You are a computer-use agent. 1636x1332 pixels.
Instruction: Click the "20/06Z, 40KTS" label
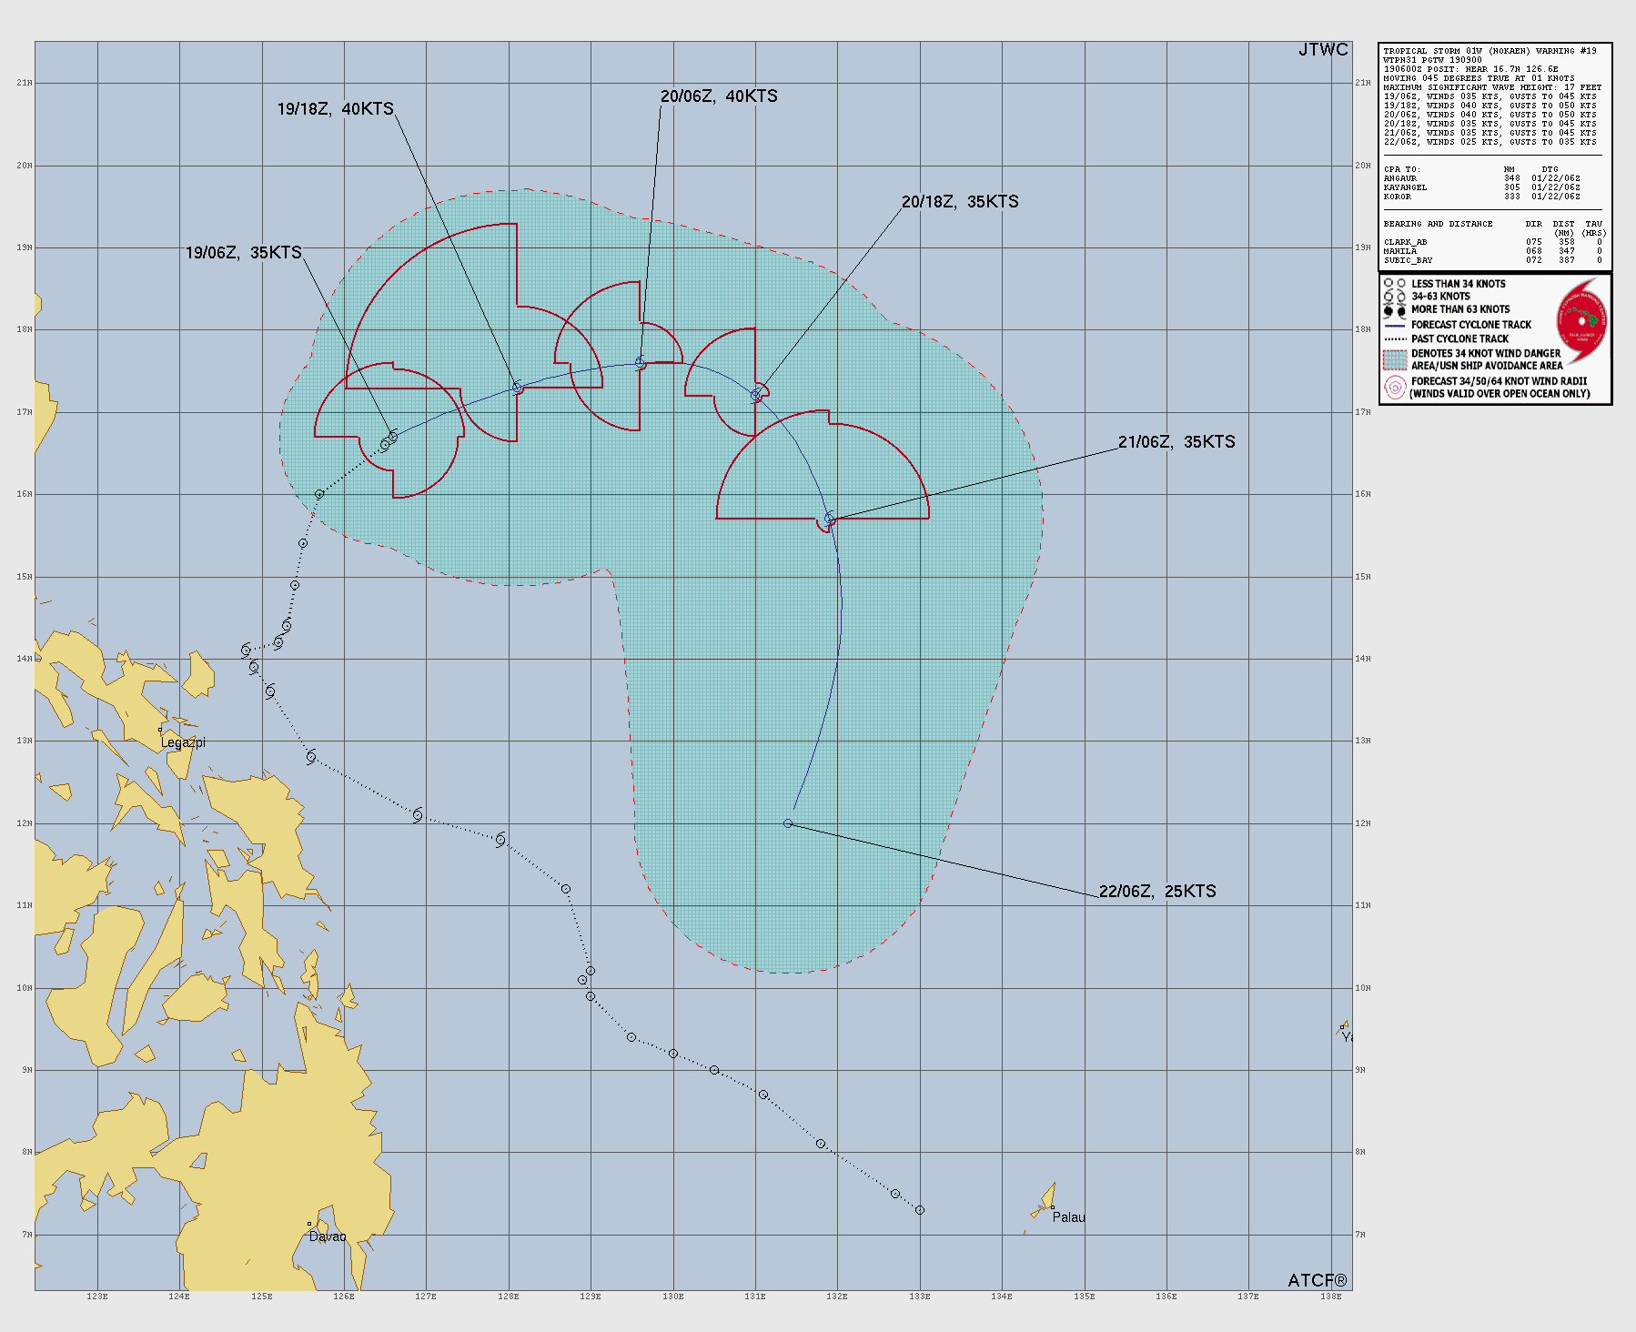(x=719, y=96)
